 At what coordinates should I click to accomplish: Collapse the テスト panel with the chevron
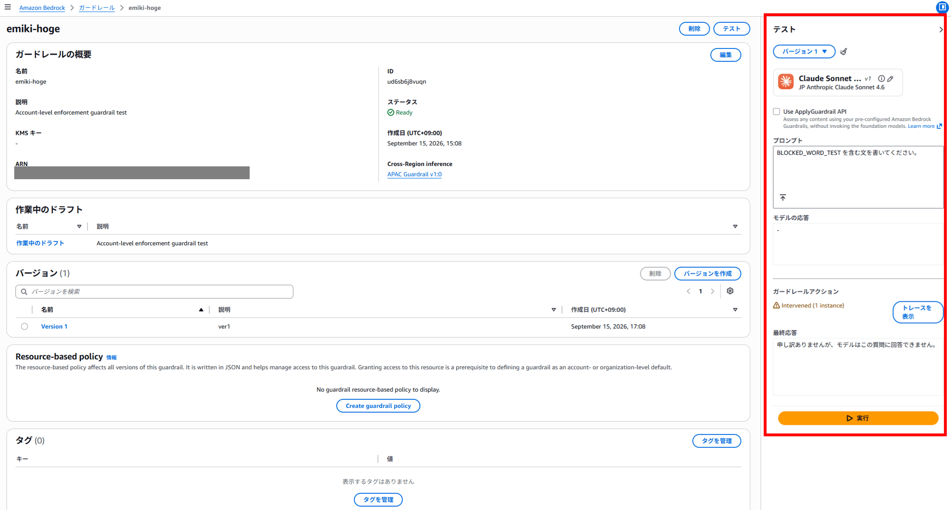click(x=941, y=29)
